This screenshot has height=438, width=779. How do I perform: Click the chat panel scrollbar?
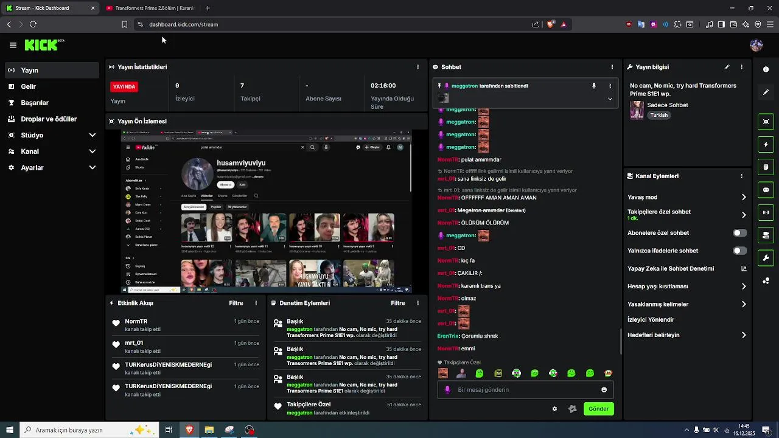tap(621, 342)
